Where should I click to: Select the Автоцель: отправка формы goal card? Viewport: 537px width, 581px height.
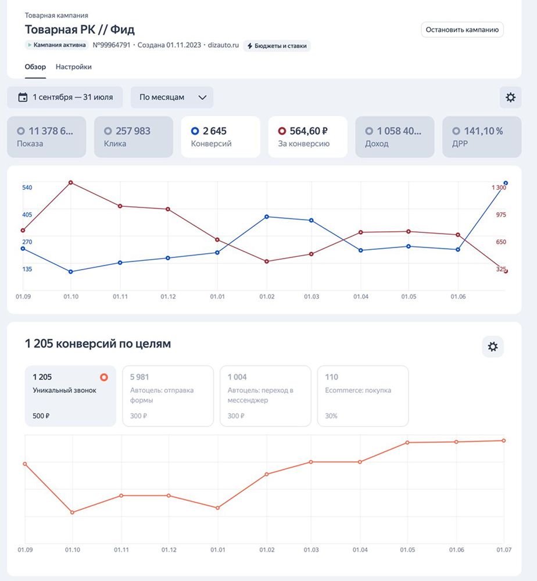[167, 395]
